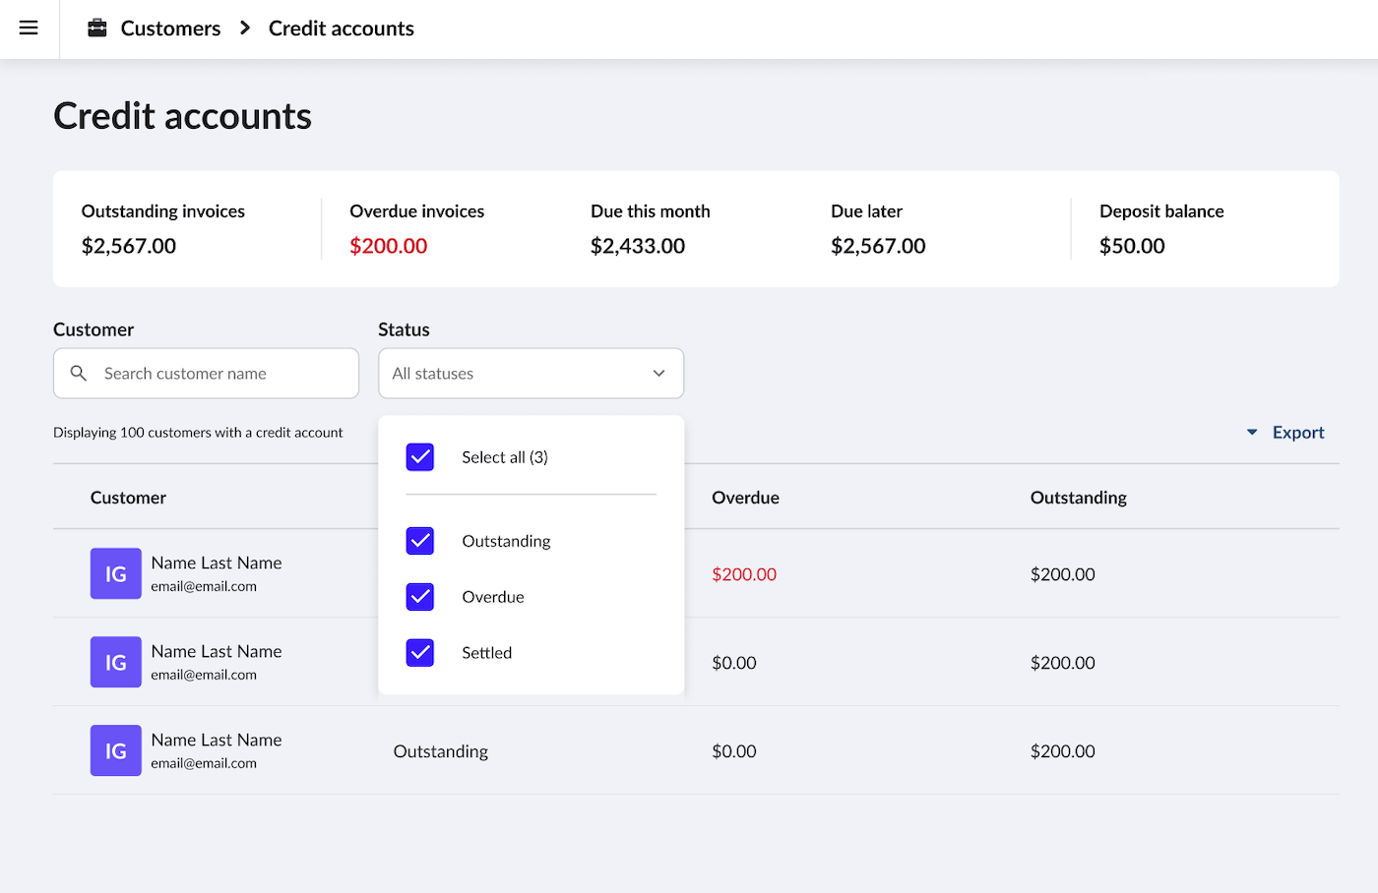The height and width of the screenshot is (893, 1378).
Task: Uncheck the Select all (3) checkbox
Action: (x=420, y=456)
